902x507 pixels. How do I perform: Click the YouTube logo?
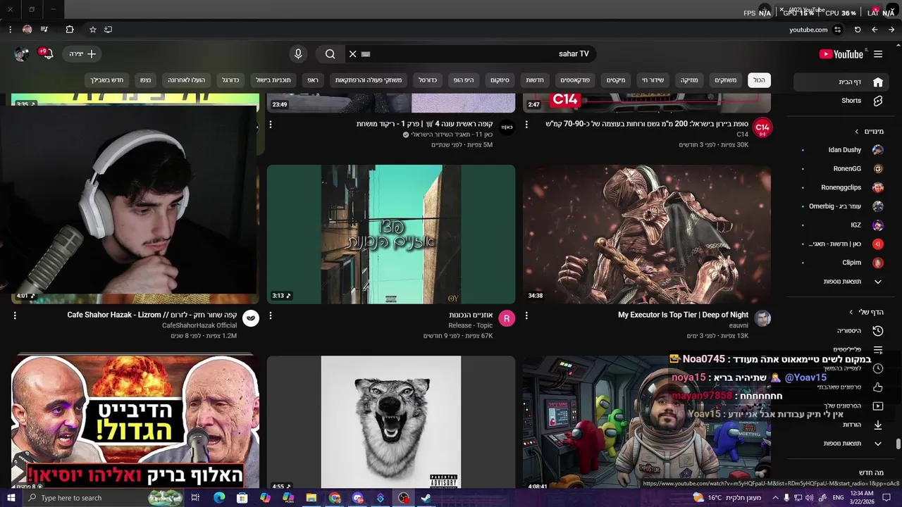tap(841, 54)
